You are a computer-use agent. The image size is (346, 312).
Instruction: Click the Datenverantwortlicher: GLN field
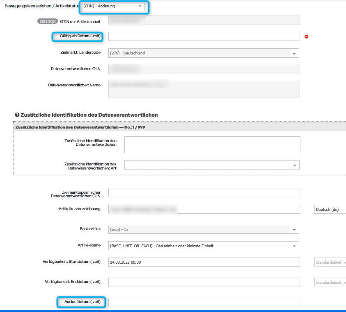(x=204, y=69)
